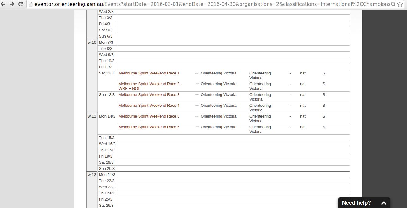Click the 'w 11' week label
Screen dimensions: 407x208
[x=92, y=116]
